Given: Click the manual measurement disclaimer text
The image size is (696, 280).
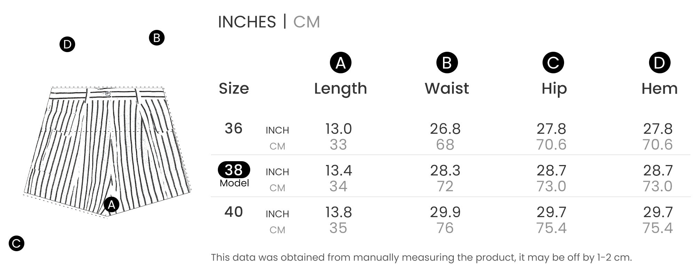Looking at the screenshot, I should 421,257.
